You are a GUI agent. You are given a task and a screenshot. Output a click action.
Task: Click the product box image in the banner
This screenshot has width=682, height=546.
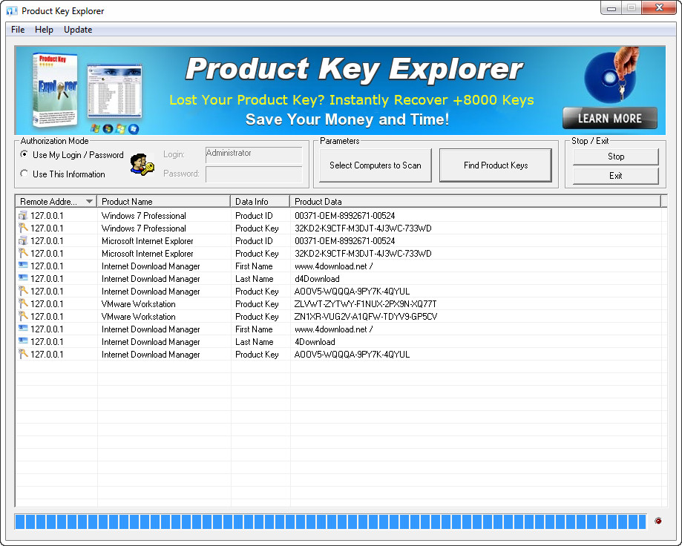[55, 91]
